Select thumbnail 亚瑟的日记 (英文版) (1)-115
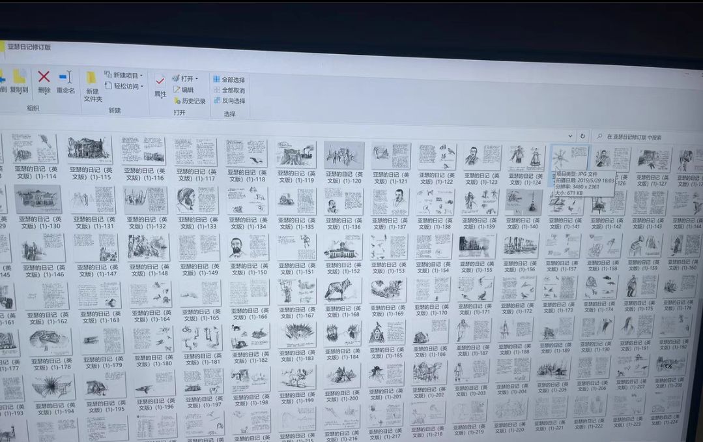703x442 pixels. [x=89, y=151]
